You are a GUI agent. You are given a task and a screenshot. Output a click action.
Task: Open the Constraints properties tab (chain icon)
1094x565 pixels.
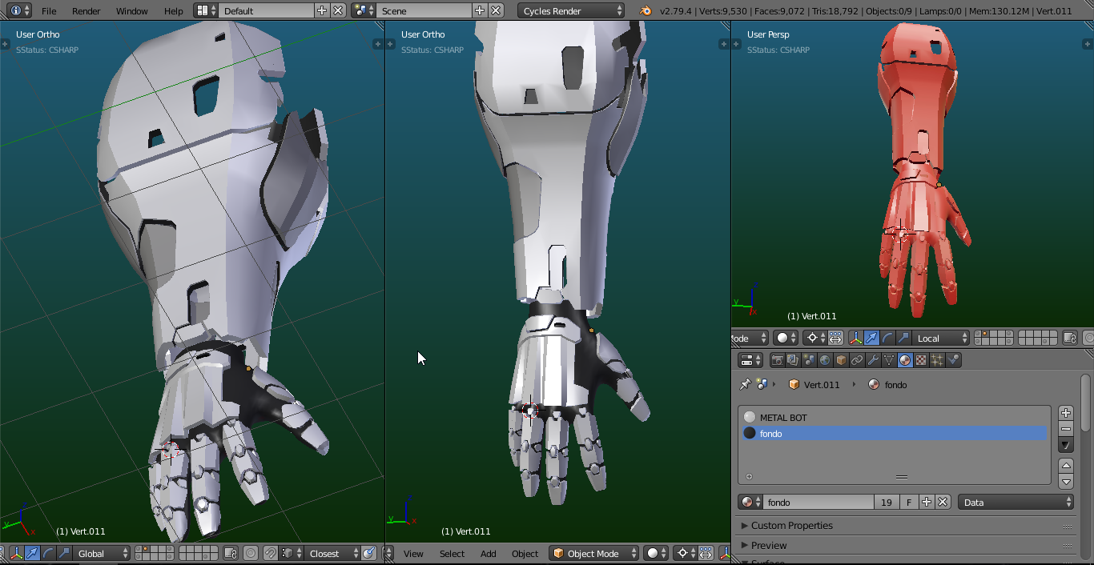(857, 360)
